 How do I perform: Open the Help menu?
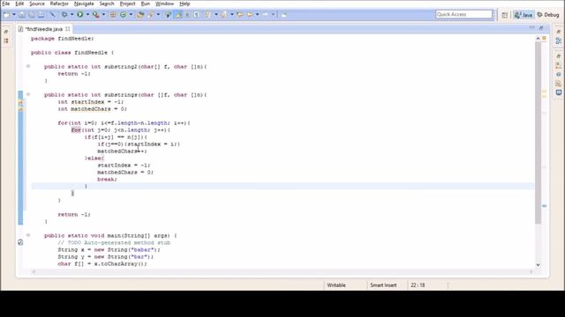coord(185,4)
